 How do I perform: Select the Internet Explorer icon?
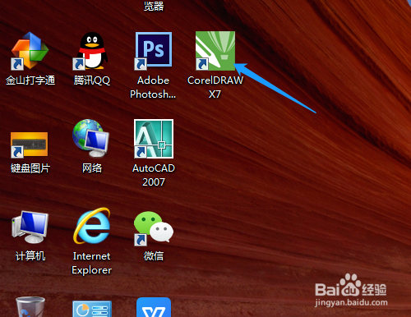pyautogui.click(x=92, y=226)
